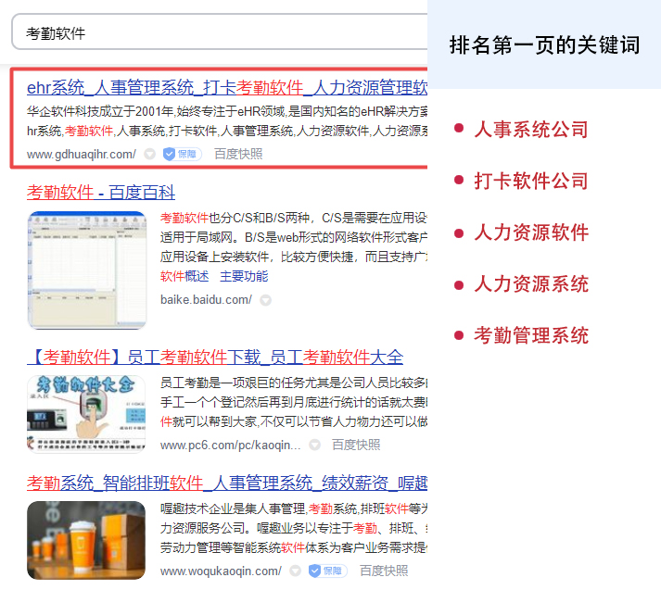Expand dropdown arrow beside baike.baidu.com URL
This screenshot has width=661, height=590.
(266, 300)
